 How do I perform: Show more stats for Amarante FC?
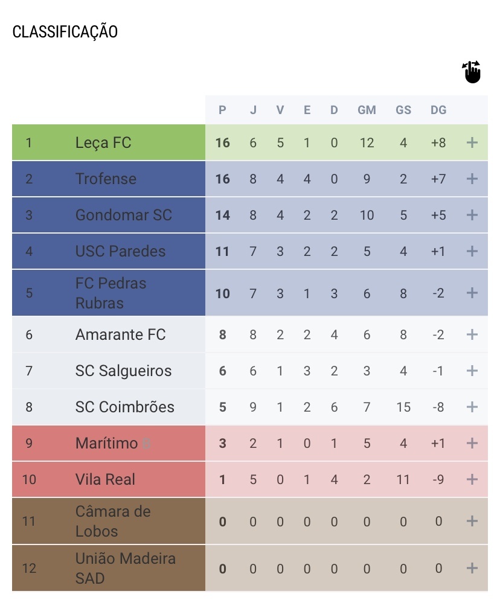(472, 334)
